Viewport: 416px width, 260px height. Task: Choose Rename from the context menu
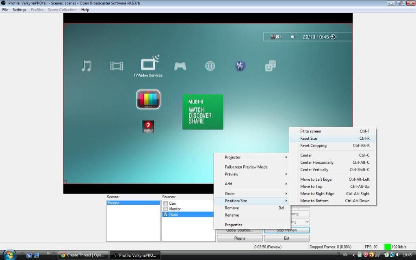(x=252, y=215)
